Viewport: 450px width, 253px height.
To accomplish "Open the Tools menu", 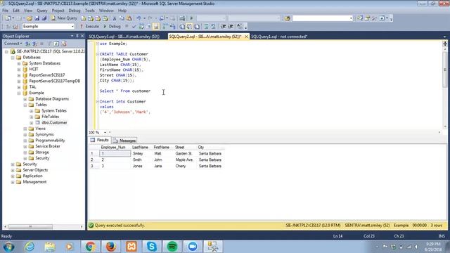I will pyautogui.click(x=89, y=11).
